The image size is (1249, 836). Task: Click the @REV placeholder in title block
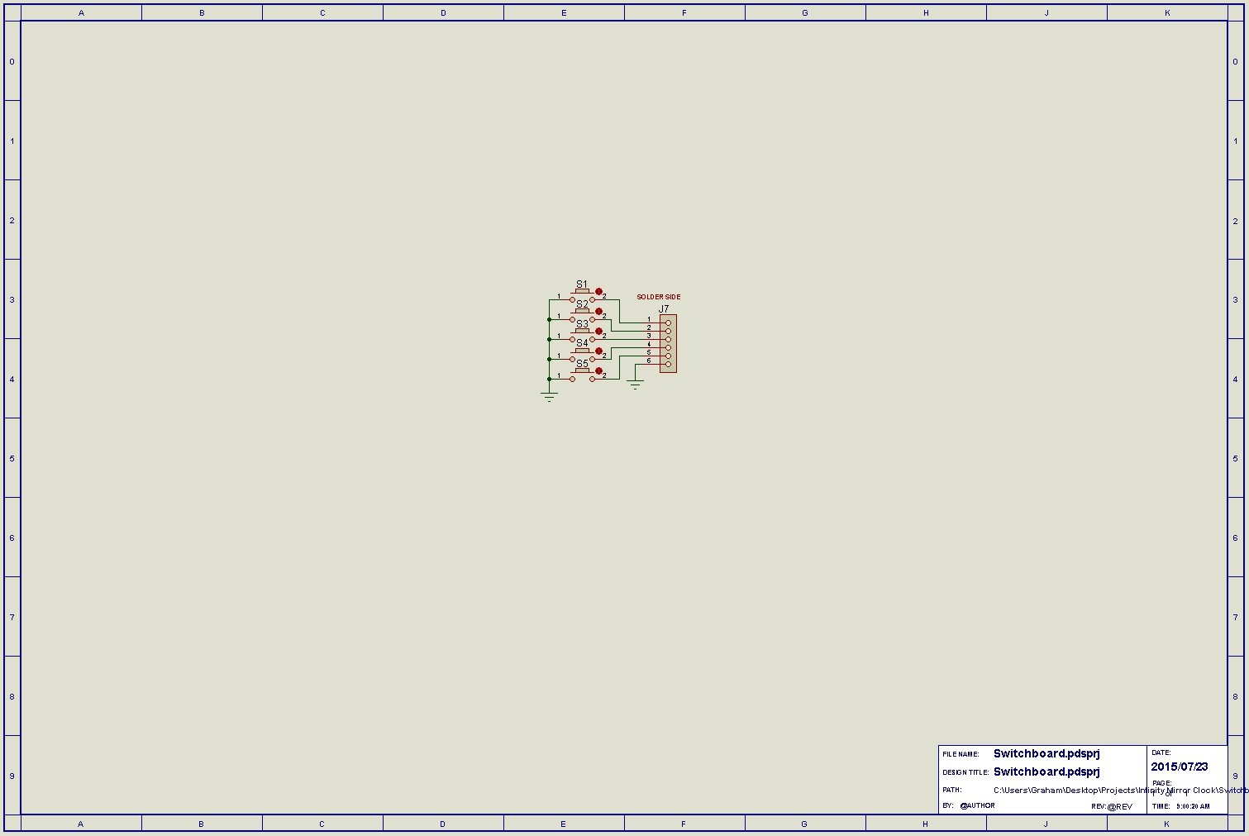click(x=1119, y=806)
